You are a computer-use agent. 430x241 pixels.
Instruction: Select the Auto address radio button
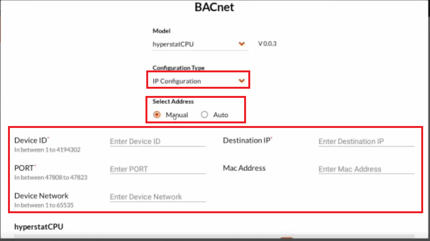(x=204, y=115)
